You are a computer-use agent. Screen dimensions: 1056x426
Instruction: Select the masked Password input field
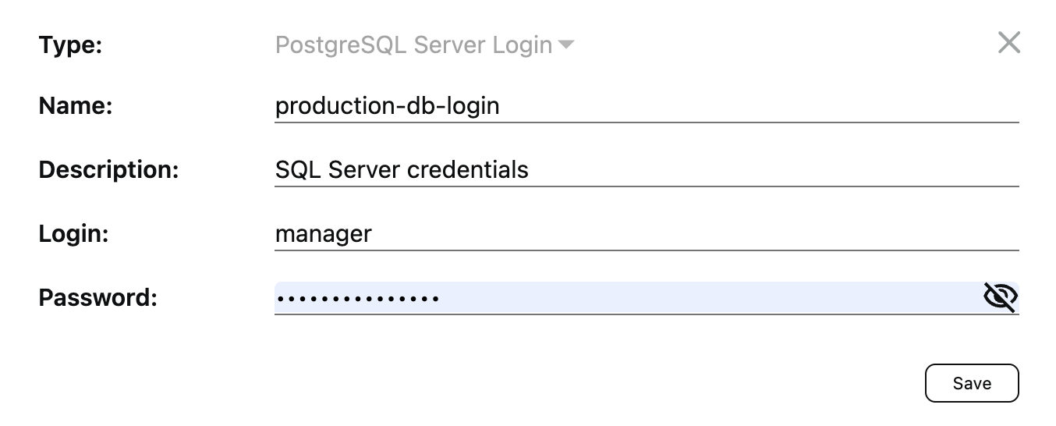624,297
